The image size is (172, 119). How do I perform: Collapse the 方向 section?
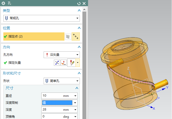click(79, 47)
